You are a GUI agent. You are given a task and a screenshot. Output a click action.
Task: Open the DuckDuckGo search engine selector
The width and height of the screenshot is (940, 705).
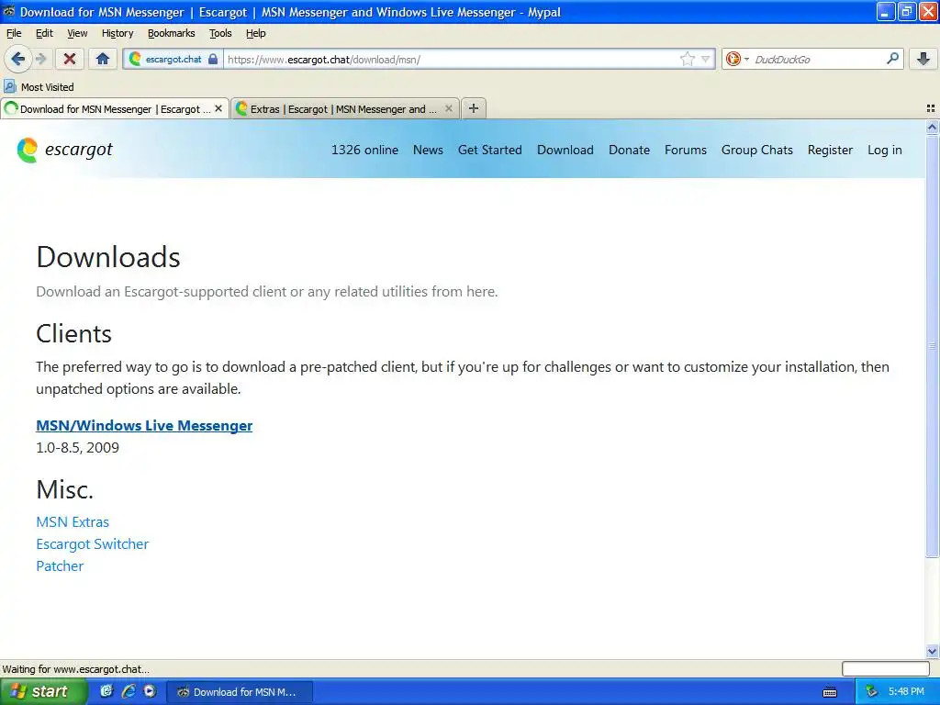[x=737, y=59]
